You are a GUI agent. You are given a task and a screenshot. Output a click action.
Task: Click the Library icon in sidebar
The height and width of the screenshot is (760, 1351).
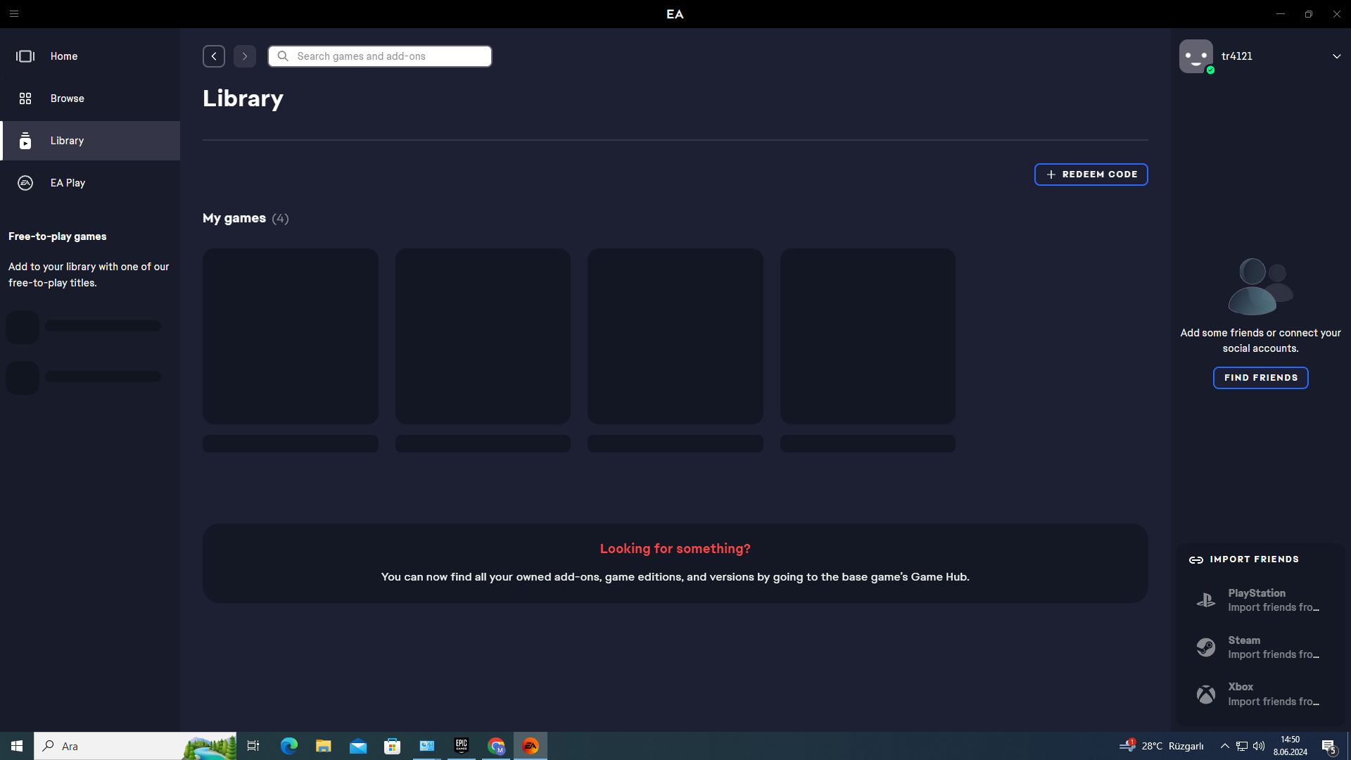[x=25, y=141]
